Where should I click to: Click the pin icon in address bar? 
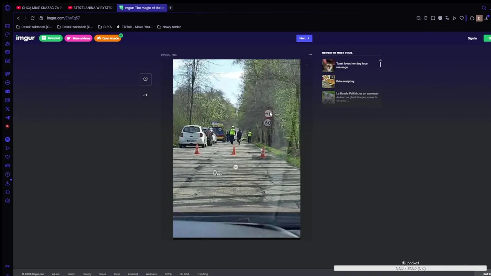tap(426, 18)
